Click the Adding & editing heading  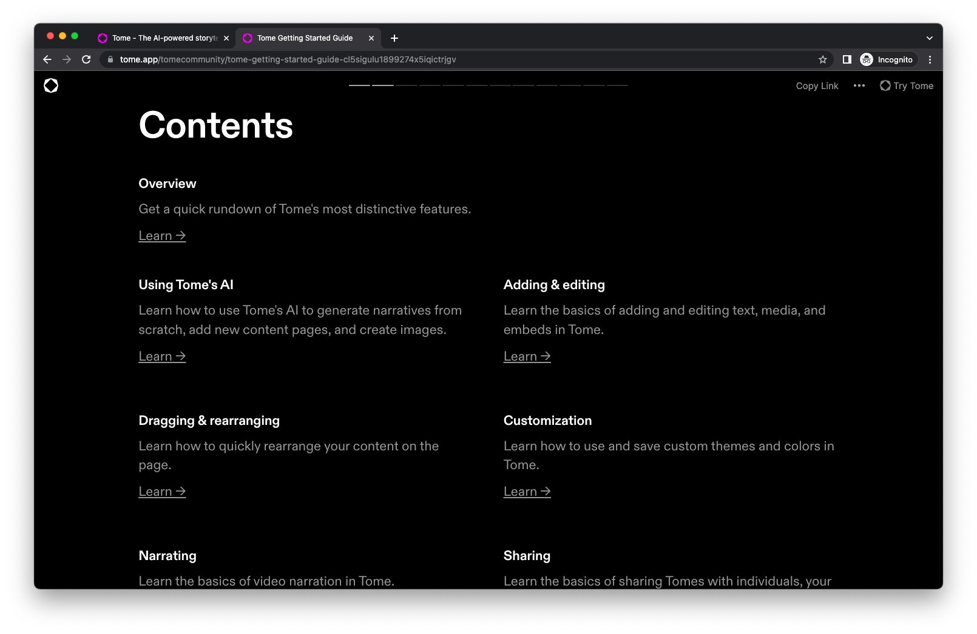point(554,285)
